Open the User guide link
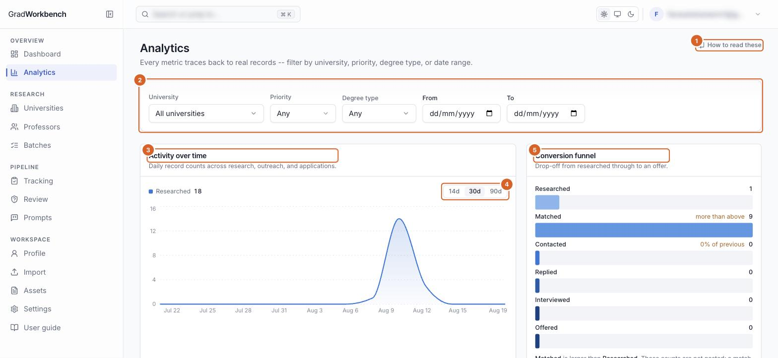Screen dimensions: 778x358 tap(62, 328)
